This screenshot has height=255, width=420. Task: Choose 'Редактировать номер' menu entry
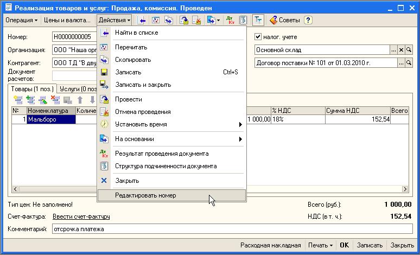coord(171,195)
